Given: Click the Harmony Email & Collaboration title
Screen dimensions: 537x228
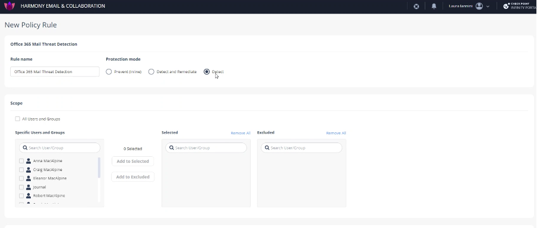Looking at the screenshot, I should click(63, 6).
